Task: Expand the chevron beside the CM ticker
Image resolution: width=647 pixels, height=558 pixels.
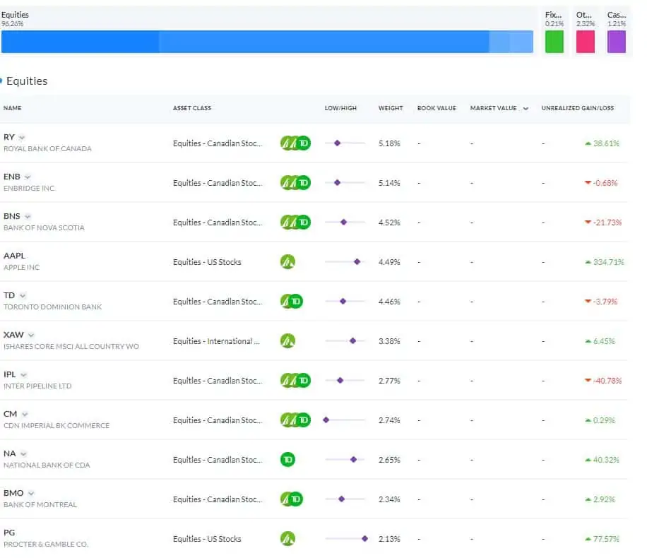Action: [25, 414]
